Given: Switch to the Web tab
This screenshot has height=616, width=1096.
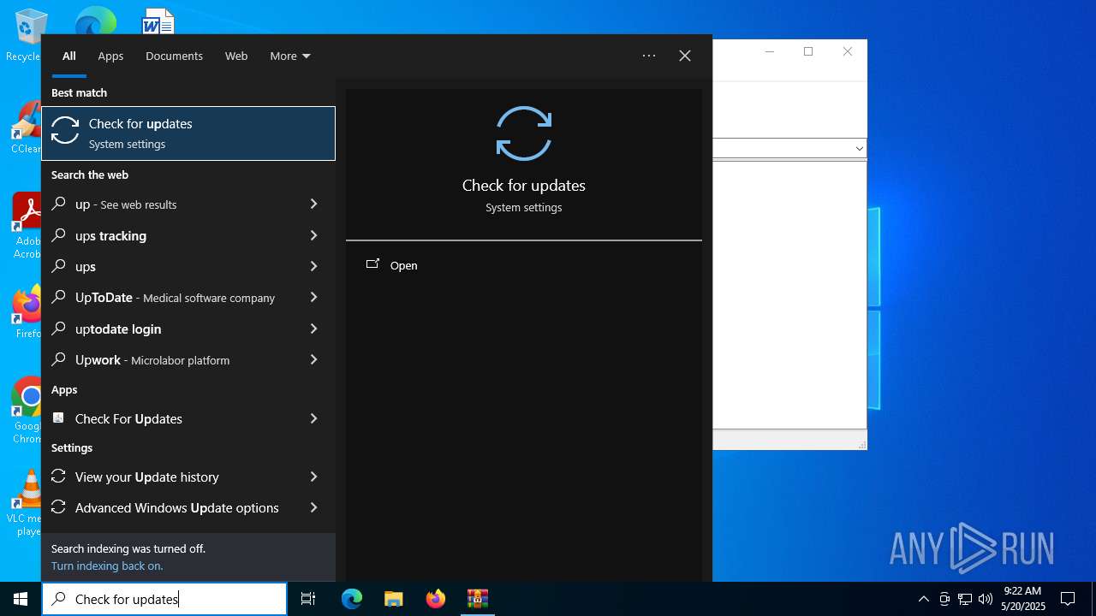Looking at the screenshot, I should tap(236, 56).
